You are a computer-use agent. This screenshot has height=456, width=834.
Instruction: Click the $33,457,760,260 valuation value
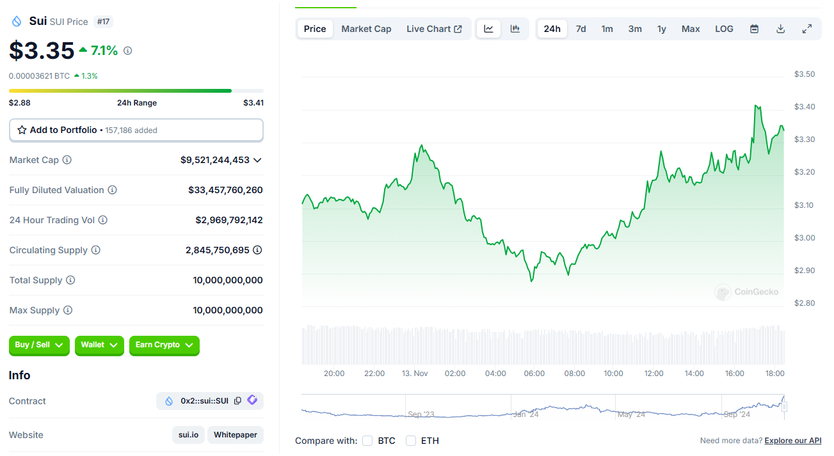click(x=225, y=190)
